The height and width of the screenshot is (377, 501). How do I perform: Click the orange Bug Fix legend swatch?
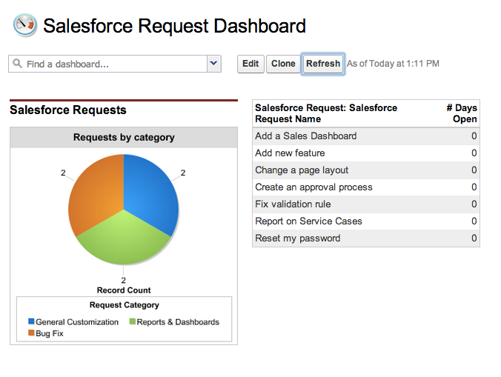[x=31, y=333]
